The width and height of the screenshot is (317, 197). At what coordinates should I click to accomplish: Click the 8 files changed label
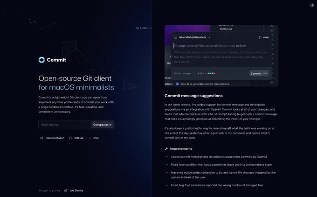pyautogui.click(x=183, y=73)
